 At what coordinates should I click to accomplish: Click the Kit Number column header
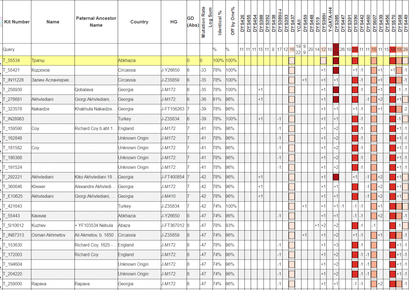coord(17,22)
